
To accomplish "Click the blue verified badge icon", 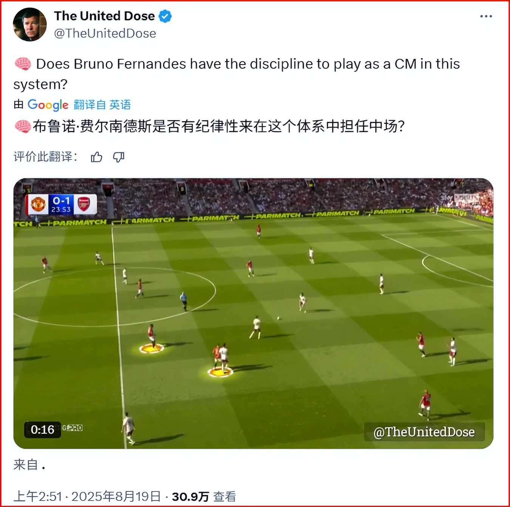I will coord(165,16).
